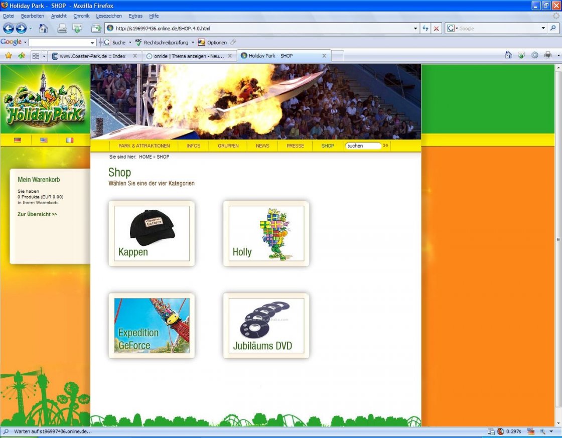Switch to the onride Thema anzeigen tab
The height and width of the screenshot is (438, 562).
click(x=189, y=56)
